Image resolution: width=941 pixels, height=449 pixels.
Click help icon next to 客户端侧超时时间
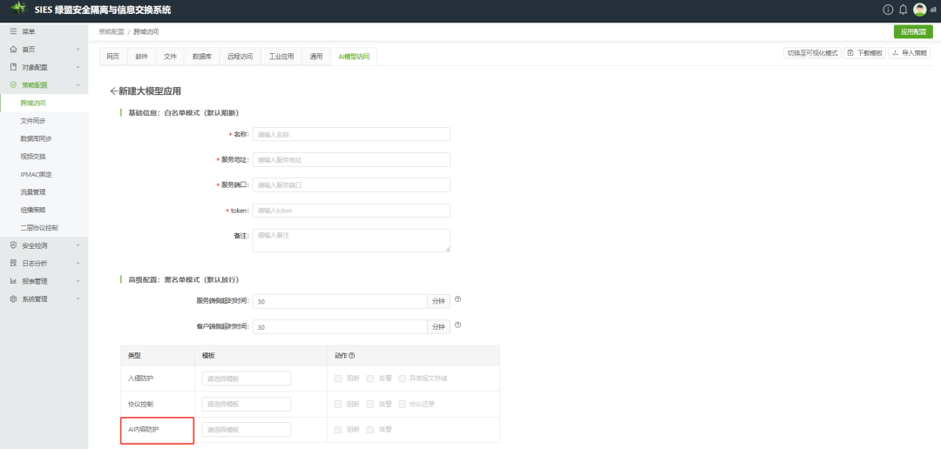(x=457, y=325)
